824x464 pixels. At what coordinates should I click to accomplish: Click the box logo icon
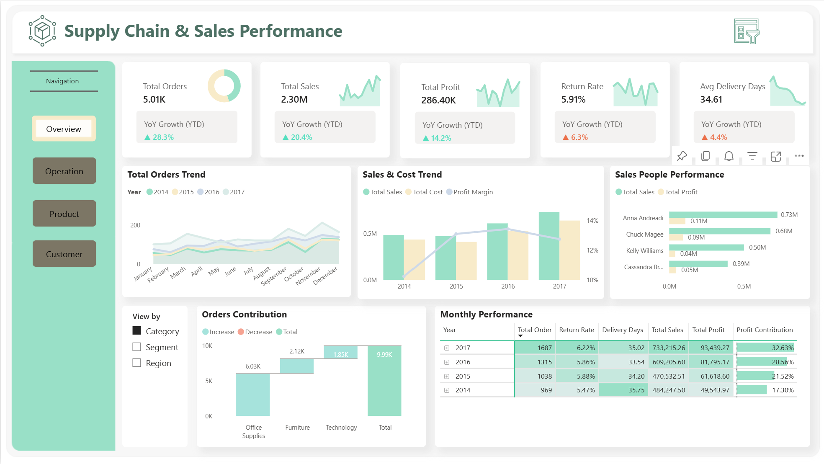pos(42,31)
